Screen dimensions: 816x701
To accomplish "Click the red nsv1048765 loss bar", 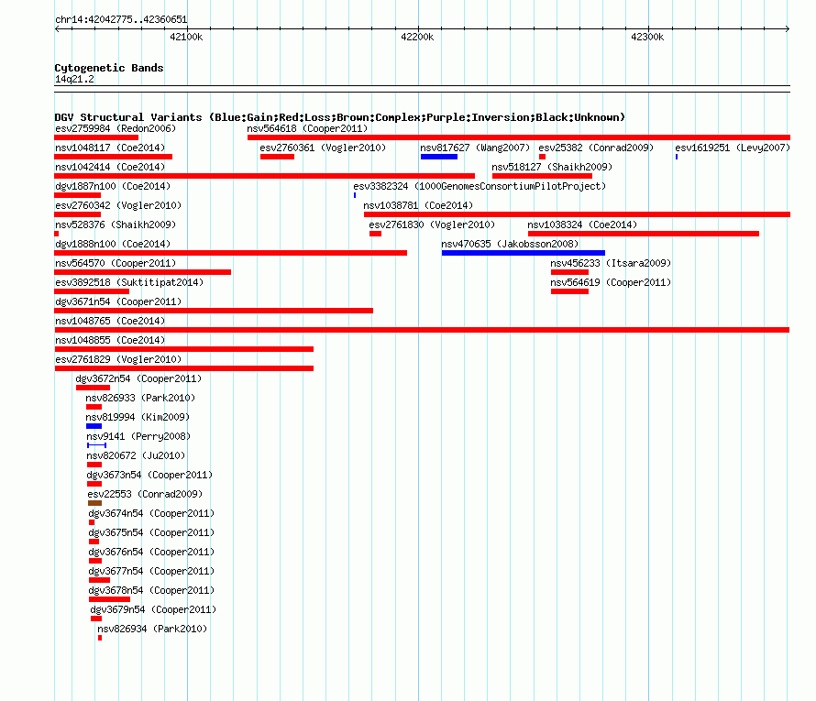I will click(422, 330).
